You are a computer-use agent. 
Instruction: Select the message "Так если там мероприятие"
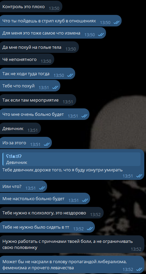[38, 100]
